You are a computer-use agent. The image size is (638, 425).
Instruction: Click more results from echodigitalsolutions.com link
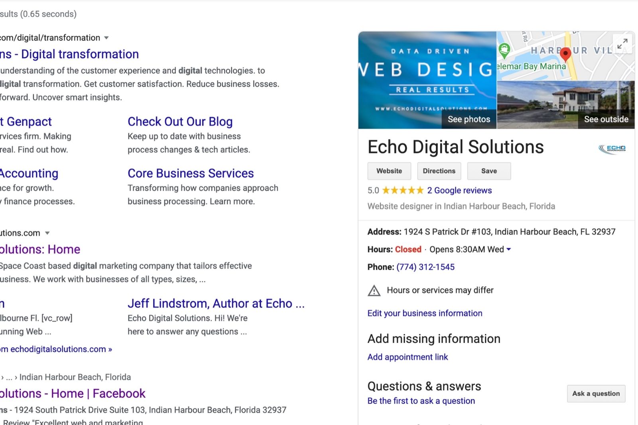pyautogui.click(x=56, y=349)
